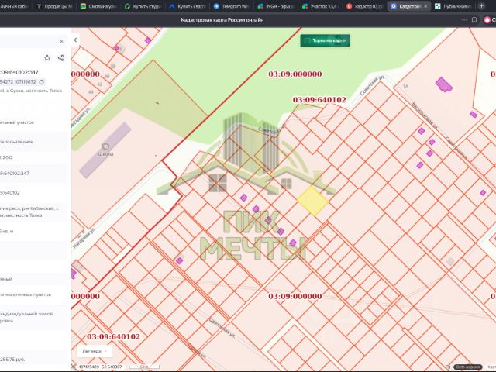Click the pink profile icon in toolbar

coord(487,20)
